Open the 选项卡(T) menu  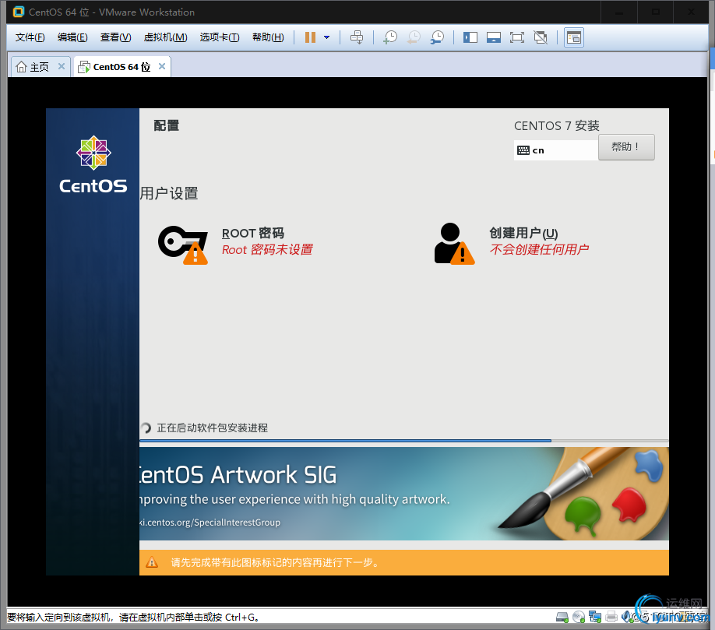[x=220, y=37]
